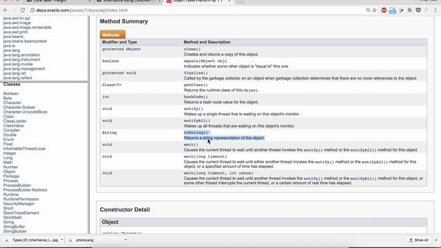
Task: Open the highlighted toString() method link
Action: coord(196,132)
